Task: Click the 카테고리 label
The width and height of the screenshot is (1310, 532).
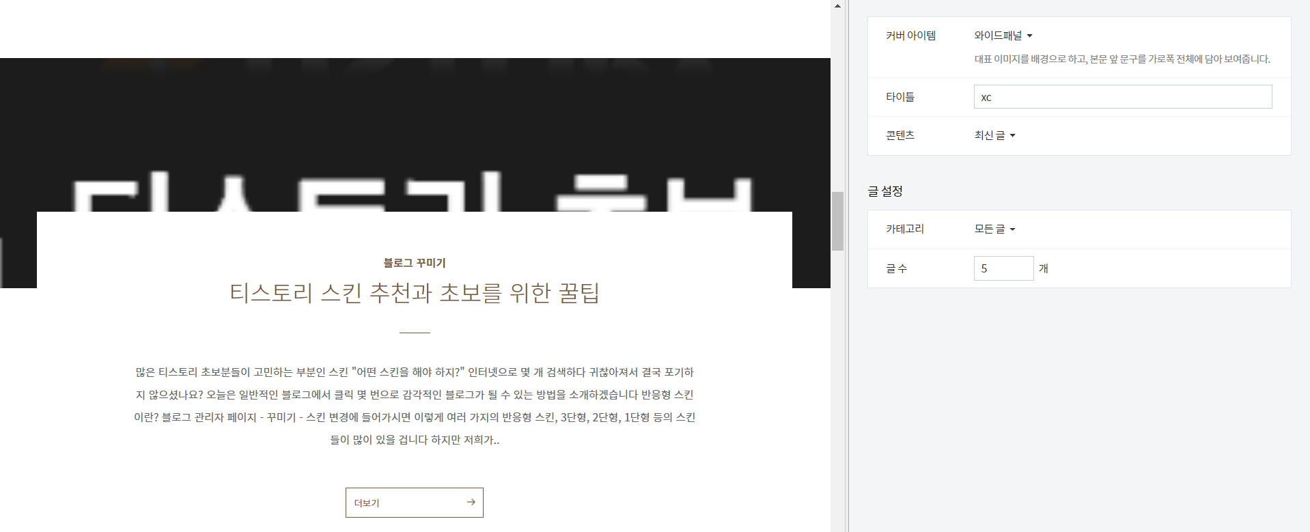Action: pos(905,229)
